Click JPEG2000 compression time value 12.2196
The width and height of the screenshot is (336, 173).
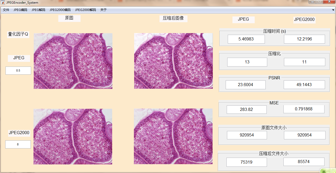click(304, 39)
